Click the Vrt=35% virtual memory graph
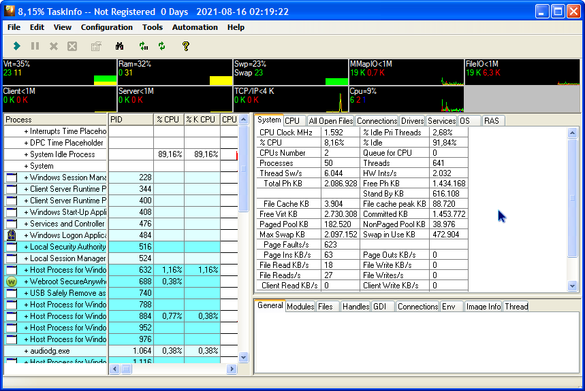 [60, 72]
